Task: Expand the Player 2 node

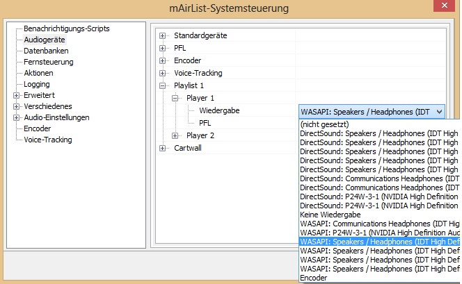Action: 175,135
